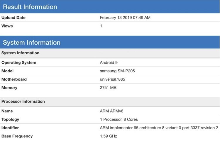
Task: Click the gray System Information subheader
Action: [x=20, y=53]
